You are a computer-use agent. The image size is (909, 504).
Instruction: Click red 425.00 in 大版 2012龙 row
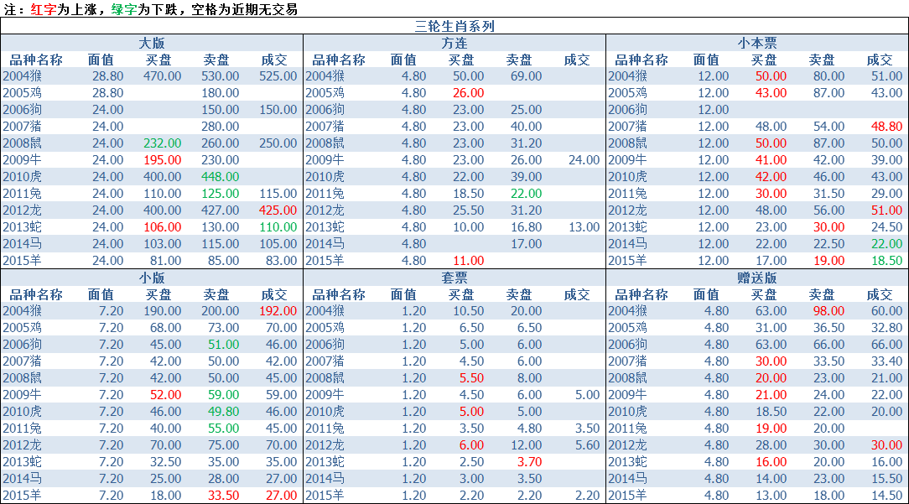click(x=278, y=210)
